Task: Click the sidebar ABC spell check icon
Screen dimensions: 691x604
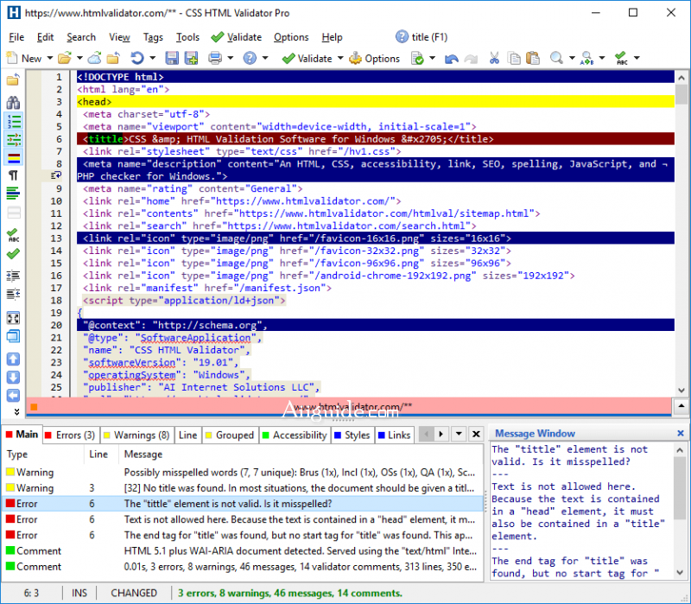Action: click(13, 235)
